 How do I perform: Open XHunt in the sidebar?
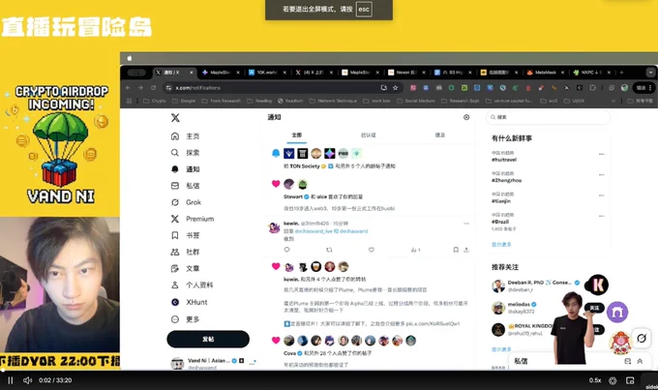point(190,302)
